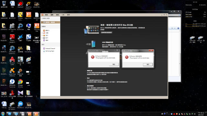This screenshot has width=207, height=116.
Task: Select the Music note icon in Kies library
Action: click(x=44, y=33)
